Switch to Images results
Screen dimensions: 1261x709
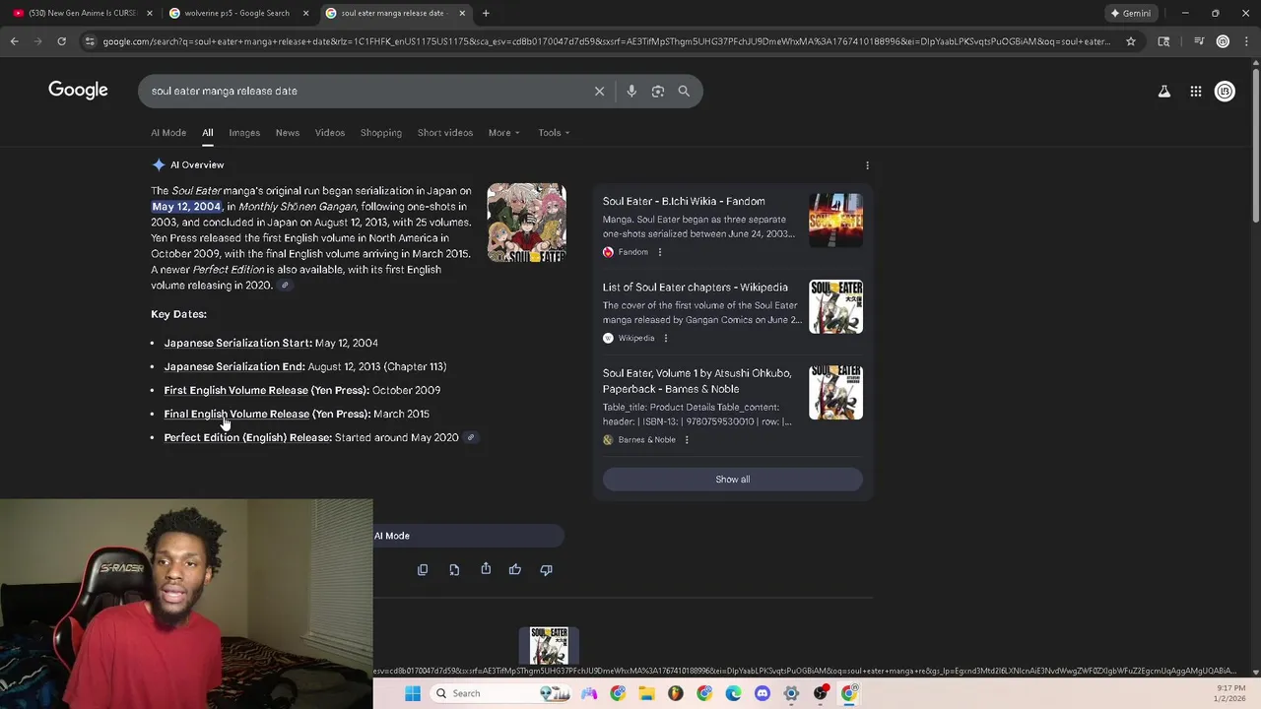[244, 133]
